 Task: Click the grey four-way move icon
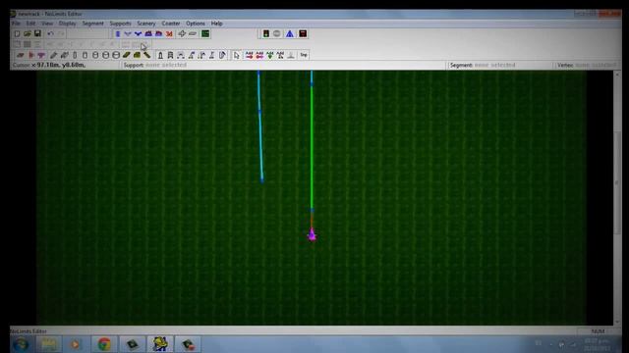[x=182, y=34]
